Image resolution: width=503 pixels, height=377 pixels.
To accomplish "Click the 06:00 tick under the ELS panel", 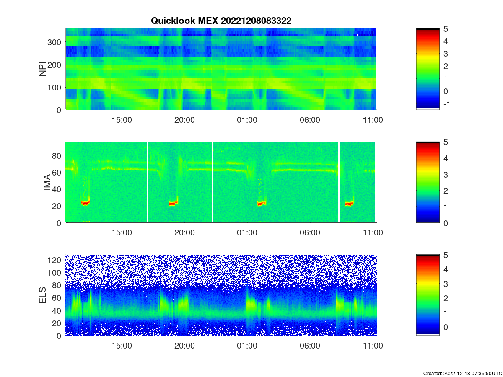I will [x=310, y=346].
